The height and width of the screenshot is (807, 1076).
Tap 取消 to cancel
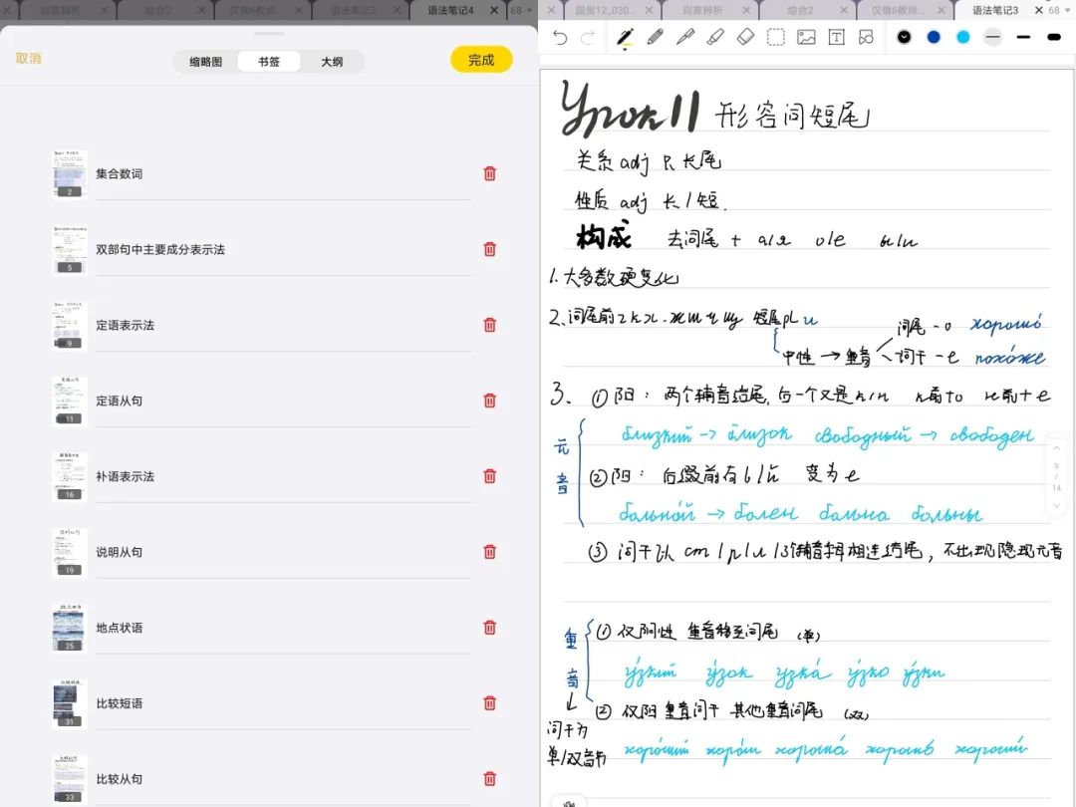point(29,58)
